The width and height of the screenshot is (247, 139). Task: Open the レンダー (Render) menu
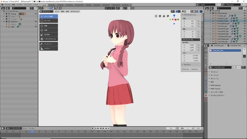click(20, 5)
